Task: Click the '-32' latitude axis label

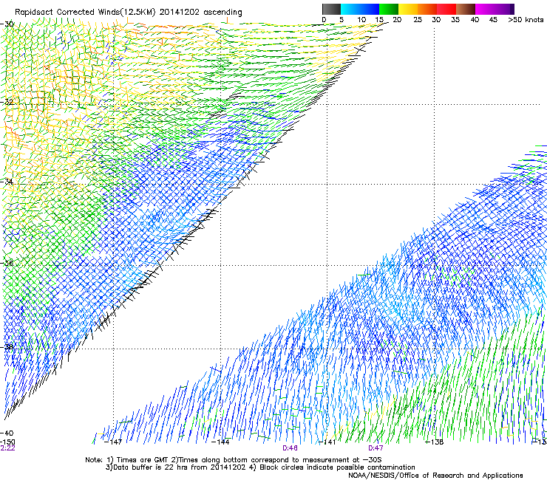Action: 7,102
